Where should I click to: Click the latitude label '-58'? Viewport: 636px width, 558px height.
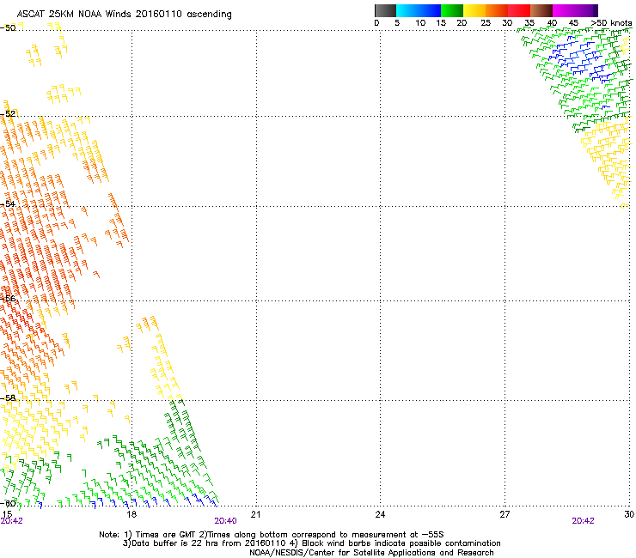(8, 397)
